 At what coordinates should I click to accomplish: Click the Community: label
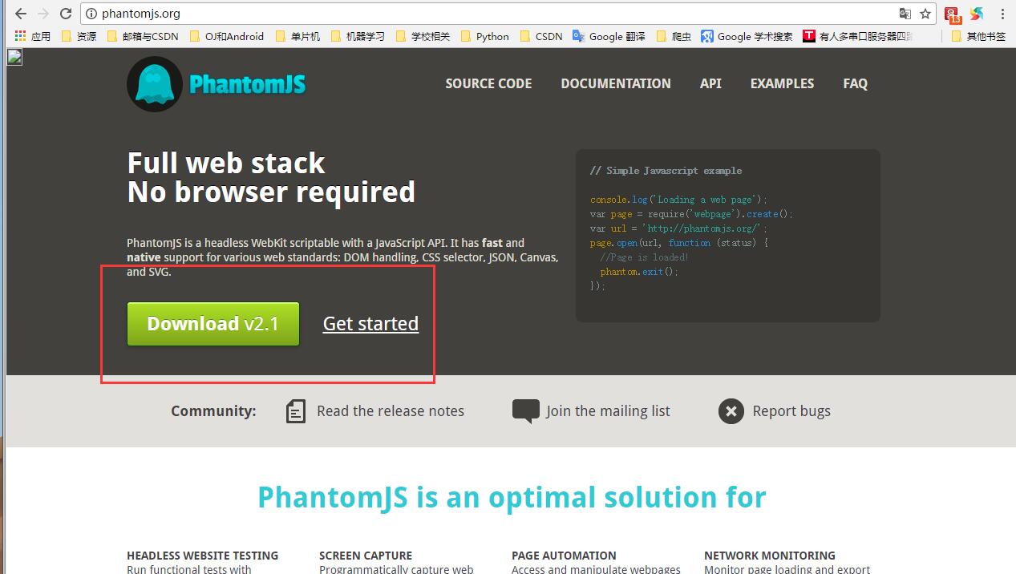pos(213,411)
